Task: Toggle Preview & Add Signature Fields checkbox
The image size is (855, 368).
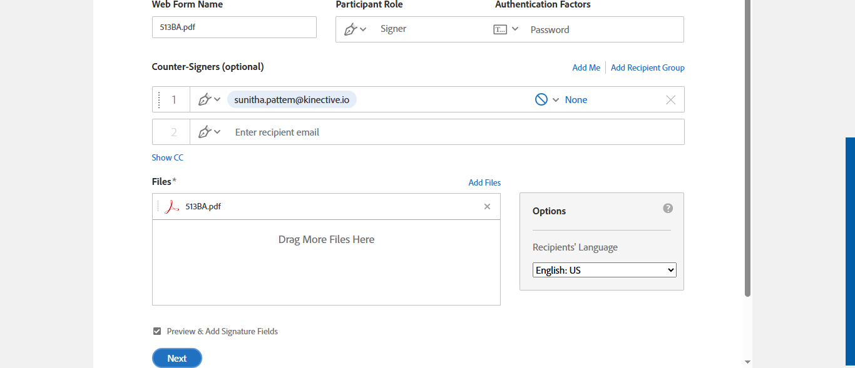Action: coord(157,331)
